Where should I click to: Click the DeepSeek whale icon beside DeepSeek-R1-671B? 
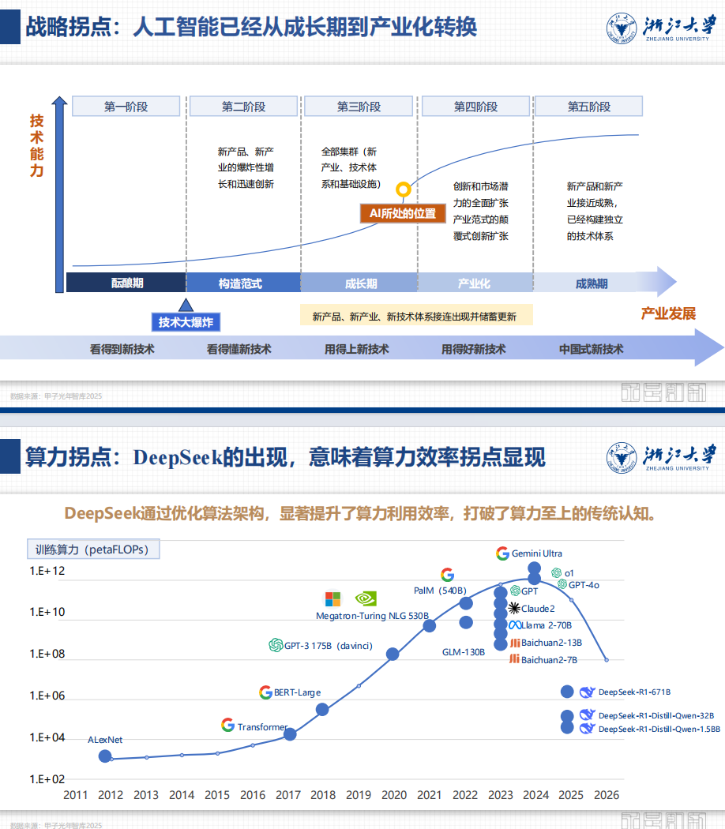point(588,692)
